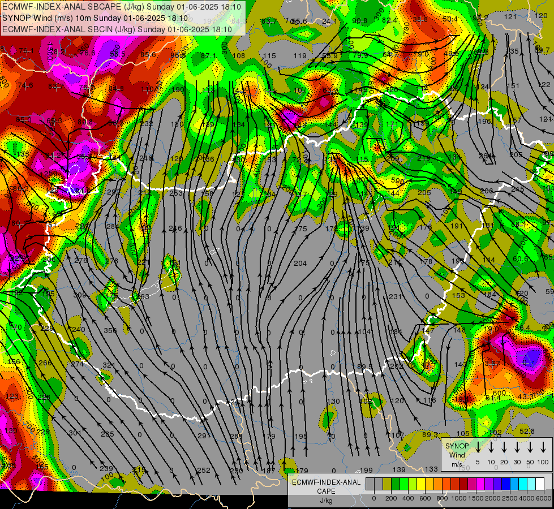Select the map value 60.6

click(x=521, y=259)
